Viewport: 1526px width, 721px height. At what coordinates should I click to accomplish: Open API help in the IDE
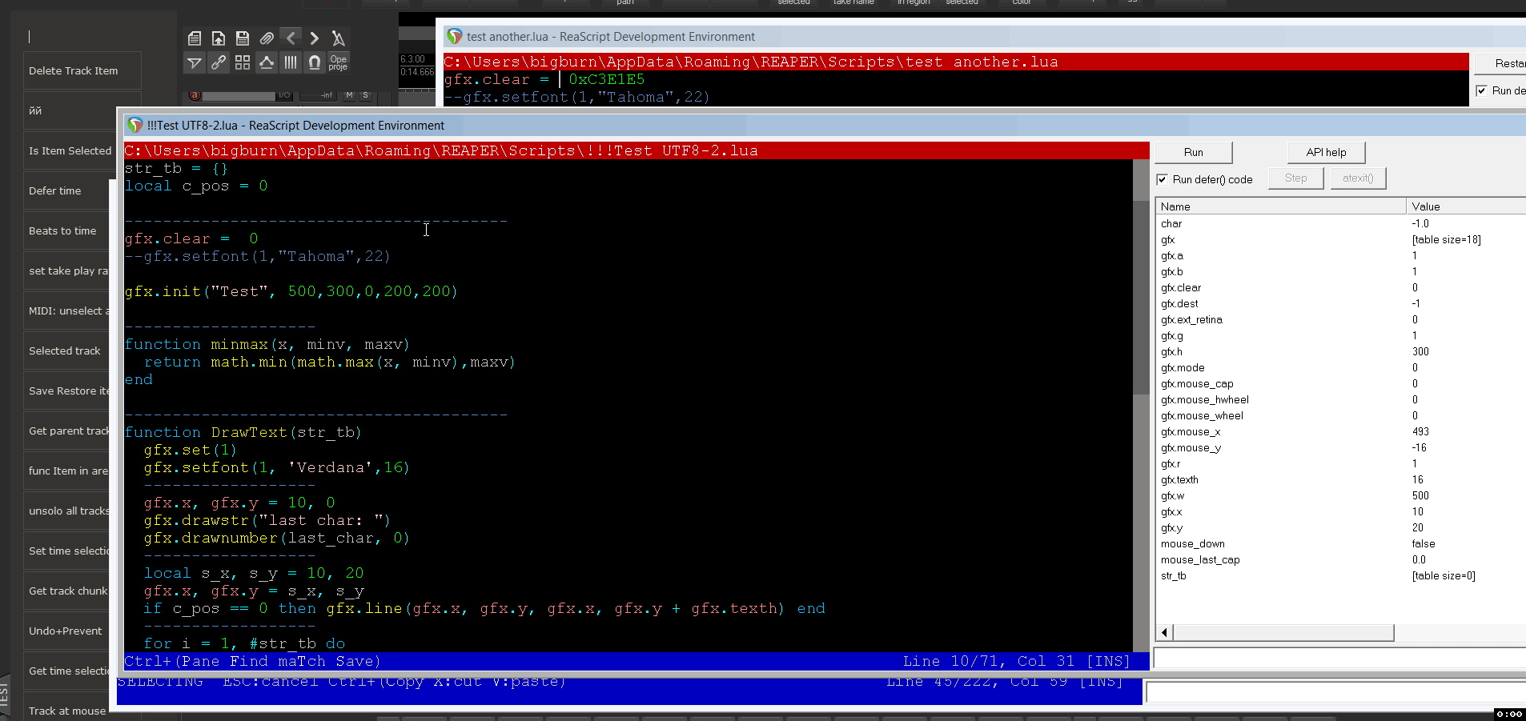(1326, 152)
